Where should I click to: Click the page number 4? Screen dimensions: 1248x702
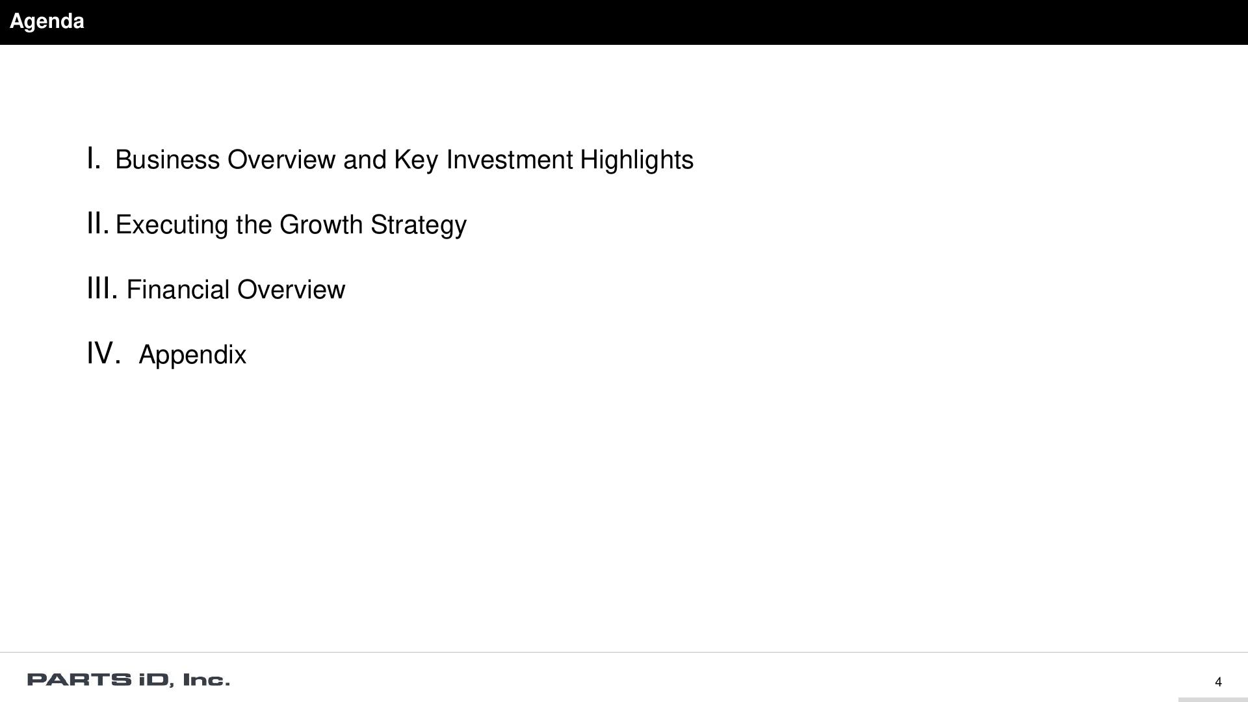(1218, 682)
